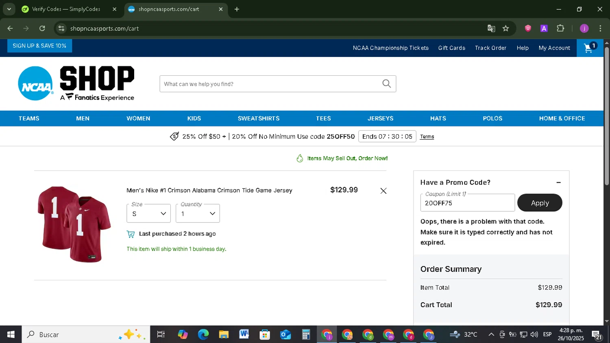Open the promotion Terms link
610x343 pixels.
427,137
